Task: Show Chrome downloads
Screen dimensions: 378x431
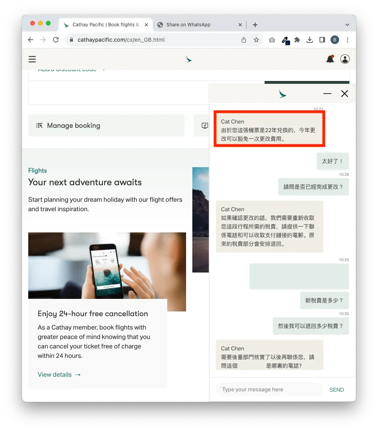Action: (310, 40)
